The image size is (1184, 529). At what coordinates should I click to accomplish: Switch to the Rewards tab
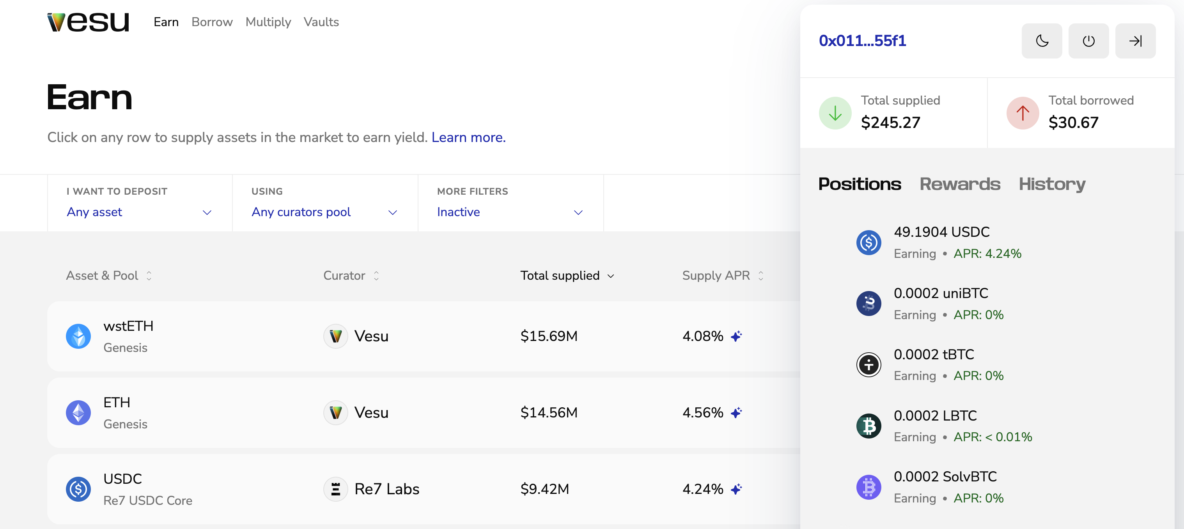(959, 184)
